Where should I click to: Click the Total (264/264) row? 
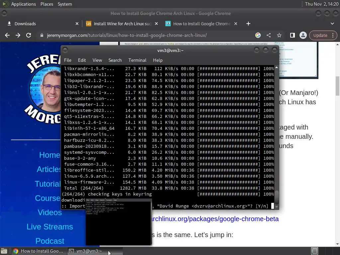pyautogui.click(x=169, y=188)
